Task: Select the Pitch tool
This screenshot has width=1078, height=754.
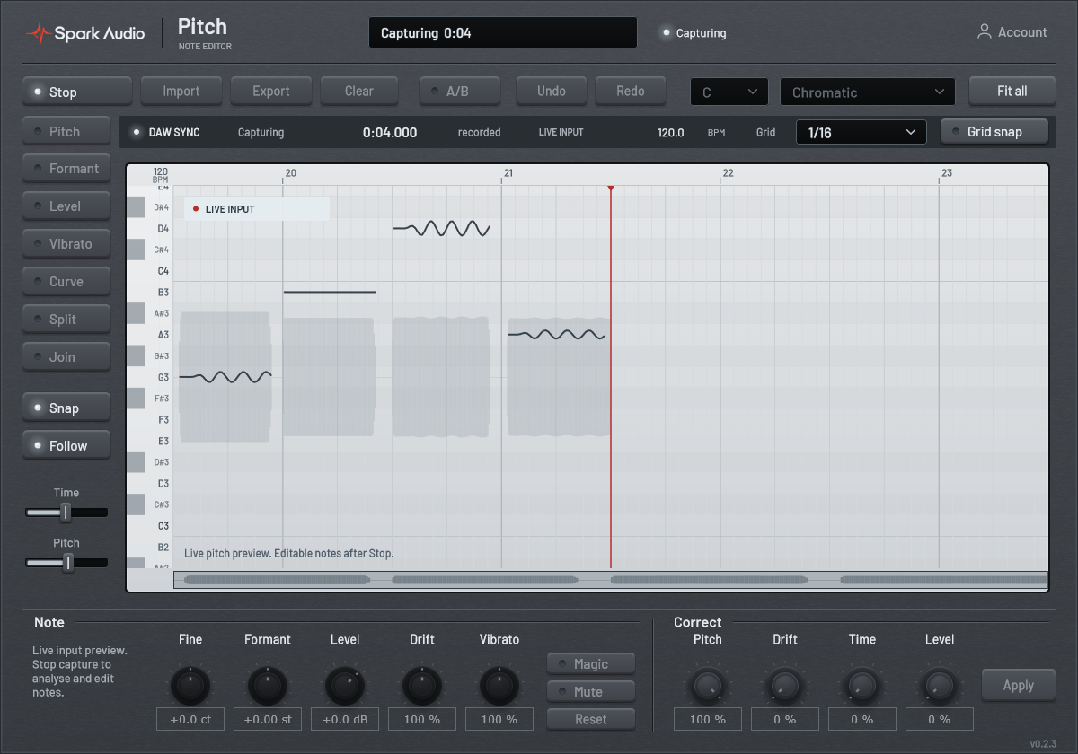Action: pos(66,132)
